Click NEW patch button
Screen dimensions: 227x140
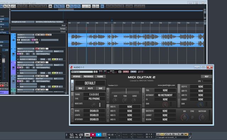click(80, 88)
